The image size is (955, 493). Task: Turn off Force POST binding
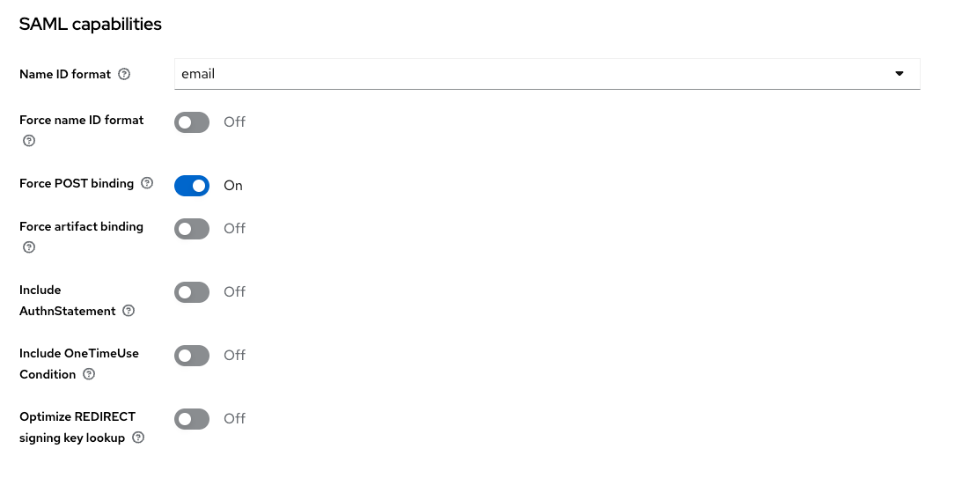(x=192, y=186)
